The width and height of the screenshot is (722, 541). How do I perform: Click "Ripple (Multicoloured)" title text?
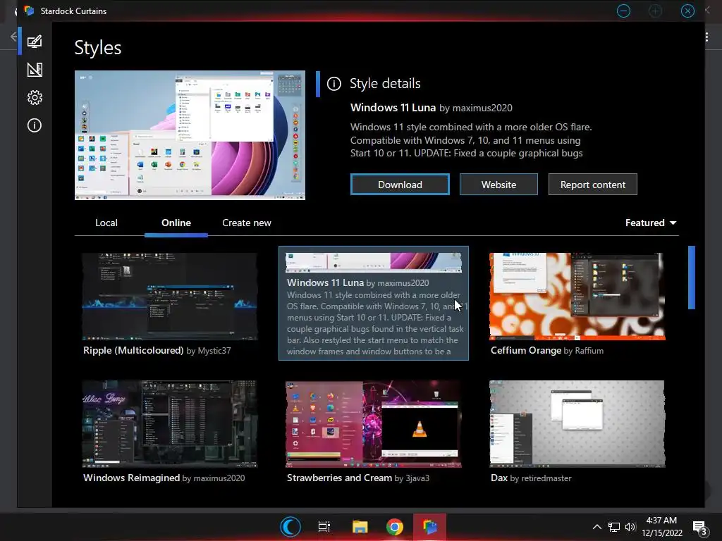[133, 351]
